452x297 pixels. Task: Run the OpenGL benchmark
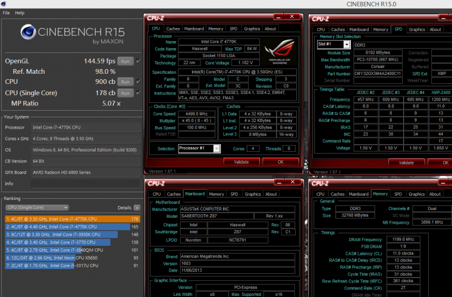coord(125,61)
